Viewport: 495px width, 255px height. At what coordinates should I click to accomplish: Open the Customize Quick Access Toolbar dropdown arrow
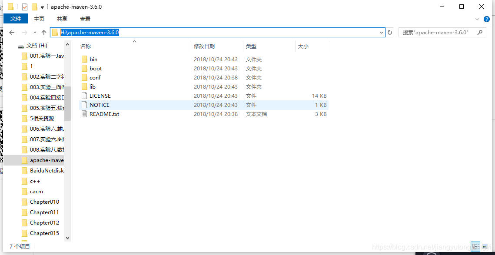click(42, 7)
